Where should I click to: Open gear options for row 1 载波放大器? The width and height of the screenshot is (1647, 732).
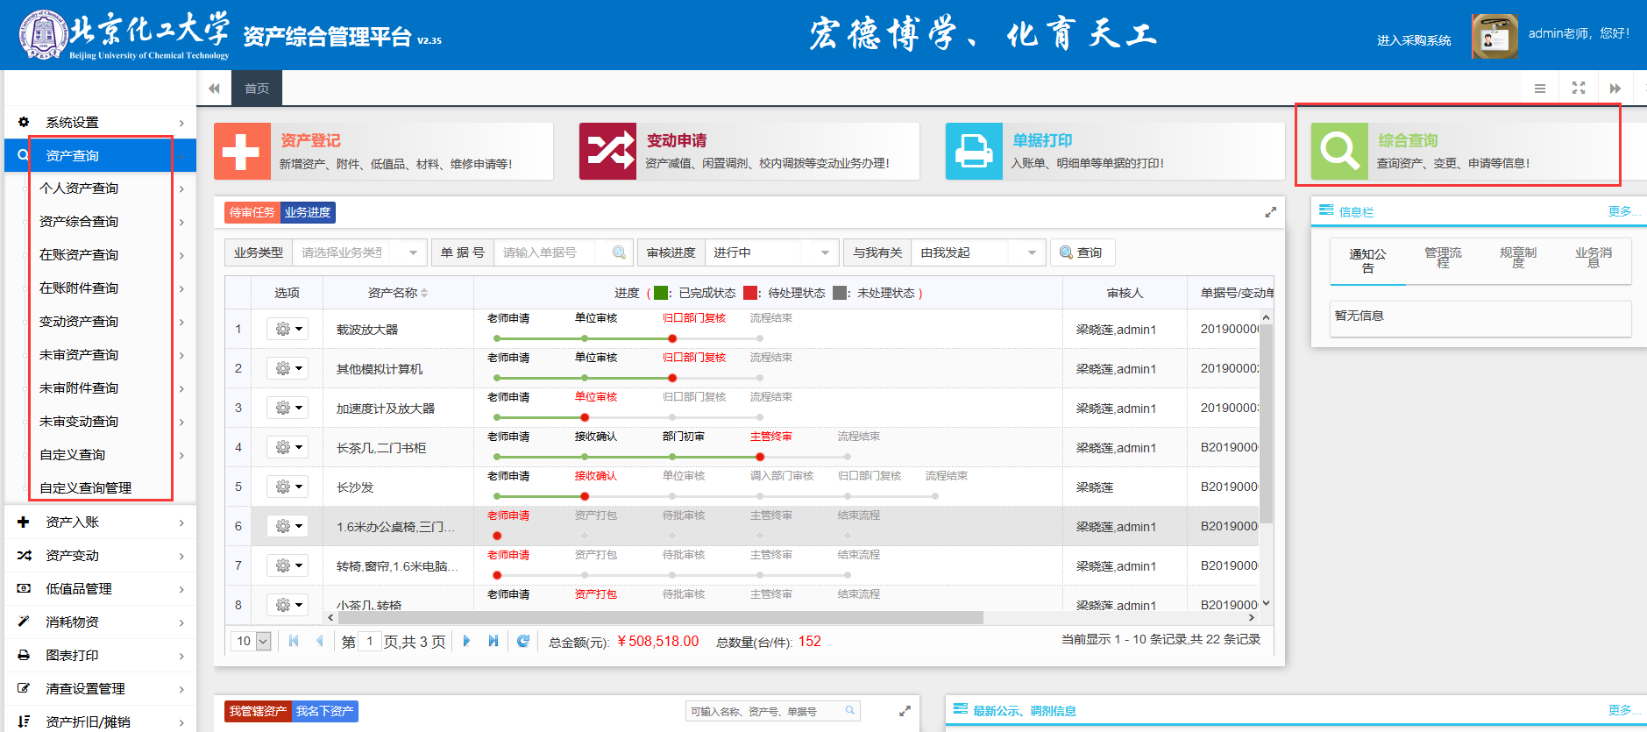[288, 329]
